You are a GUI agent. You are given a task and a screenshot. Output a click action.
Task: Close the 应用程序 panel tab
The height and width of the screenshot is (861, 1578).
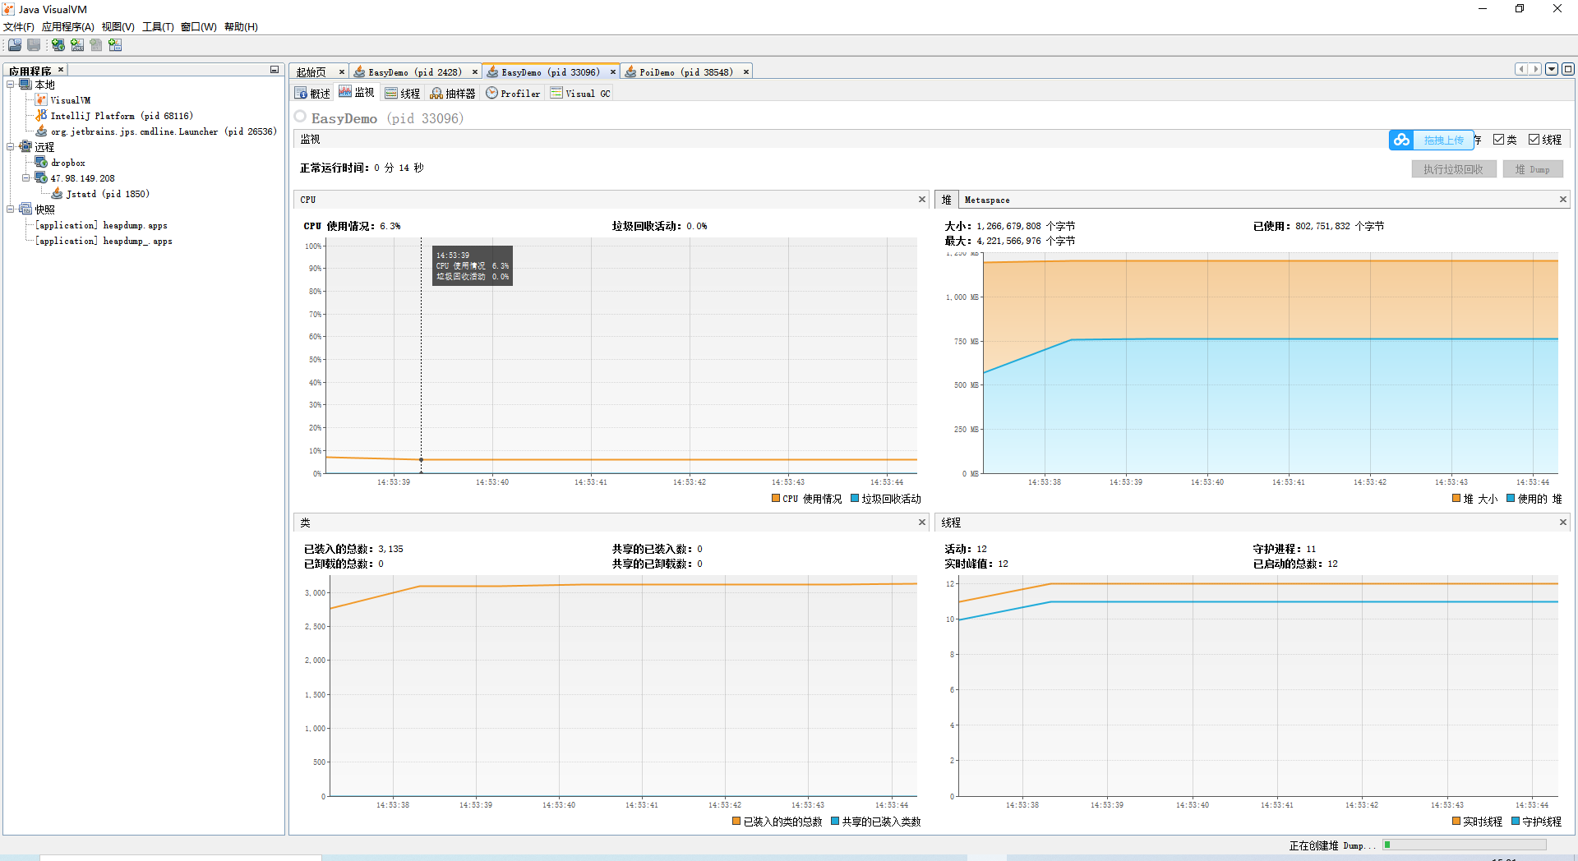pyautogui.click(x=61, y=70)
